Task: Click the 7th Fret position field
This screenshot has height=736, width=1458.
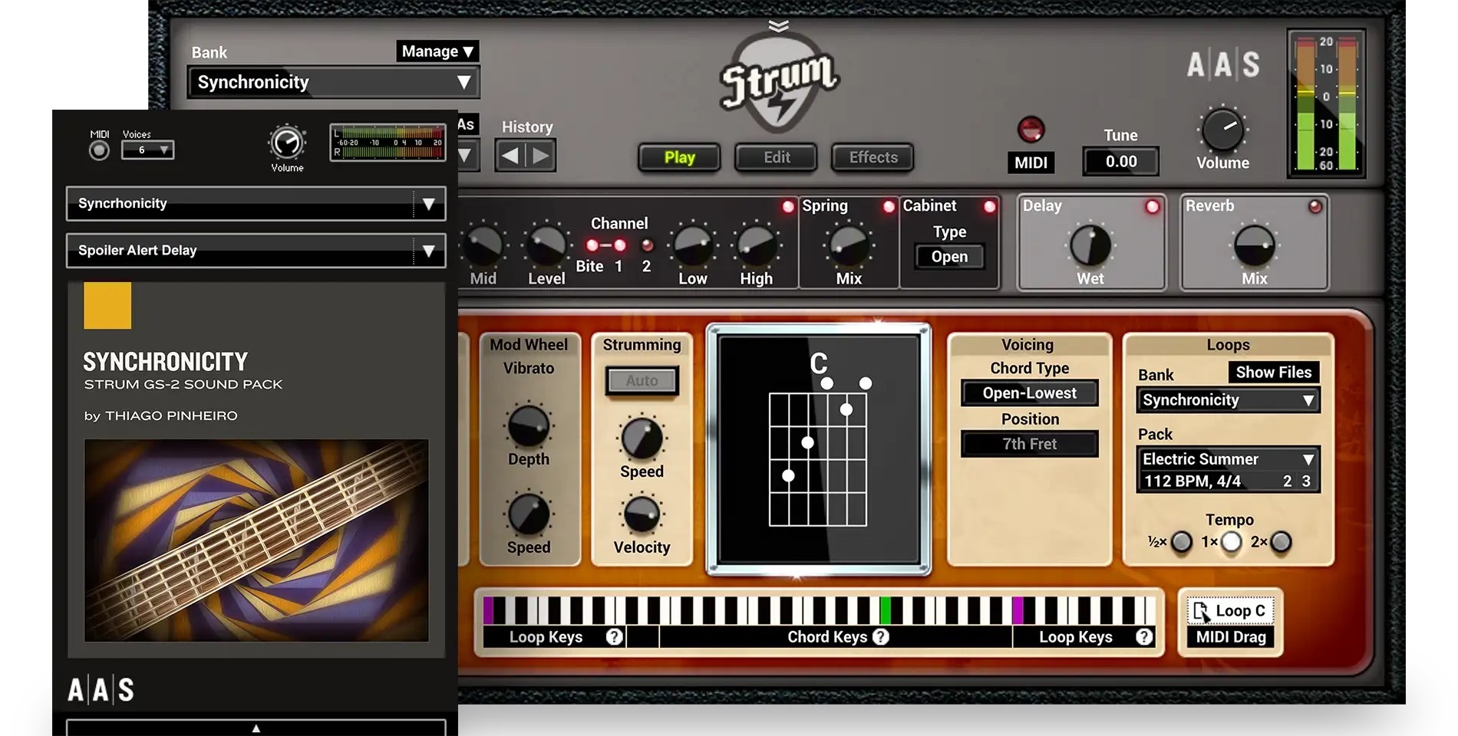Action: click(x=1030, y=444)
